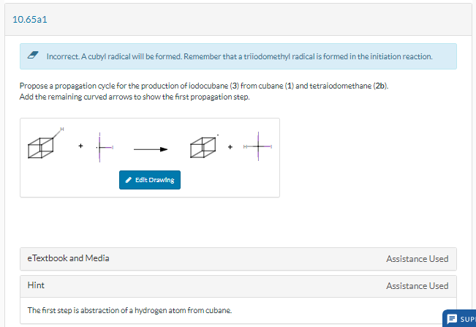Image resolution: width=476 pixels, height=327 pixels.
Task: Click the 'Incorrect. A cubyl radical will be formed' message
Action: click(x=239, y=56)
